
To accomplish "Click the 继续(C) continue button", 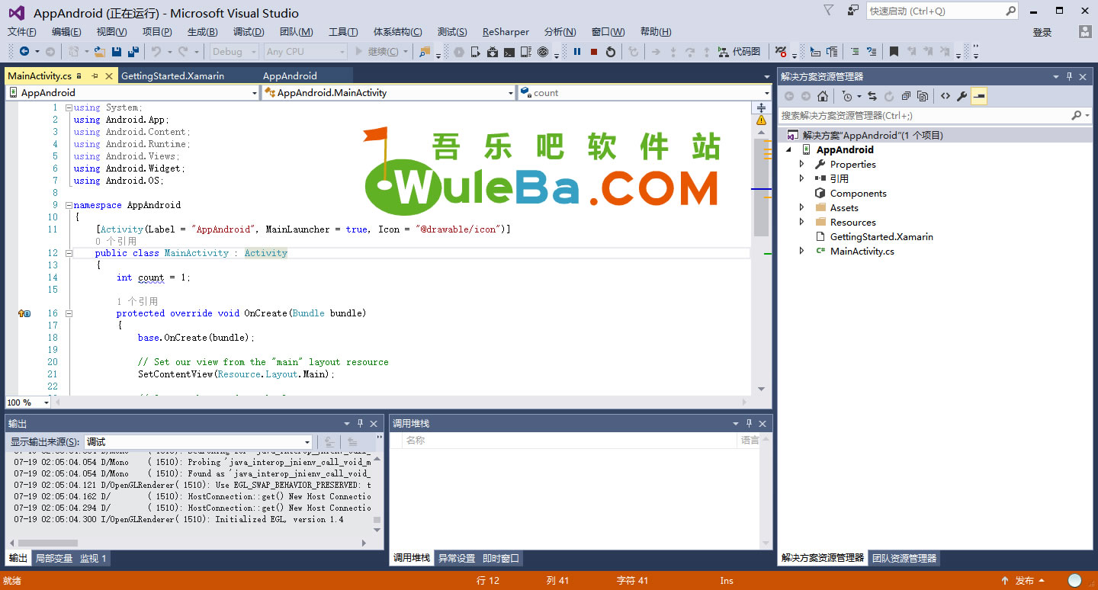I will 377,52.
